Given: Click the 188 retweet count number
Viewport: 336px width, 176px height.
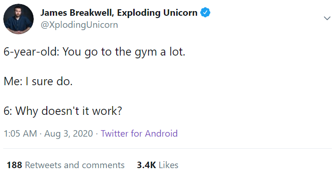Looking at the screenshot, I should (x=14, y=165).
